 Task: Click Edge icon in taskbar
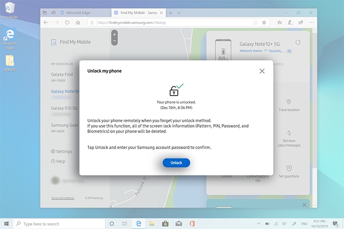139,224
